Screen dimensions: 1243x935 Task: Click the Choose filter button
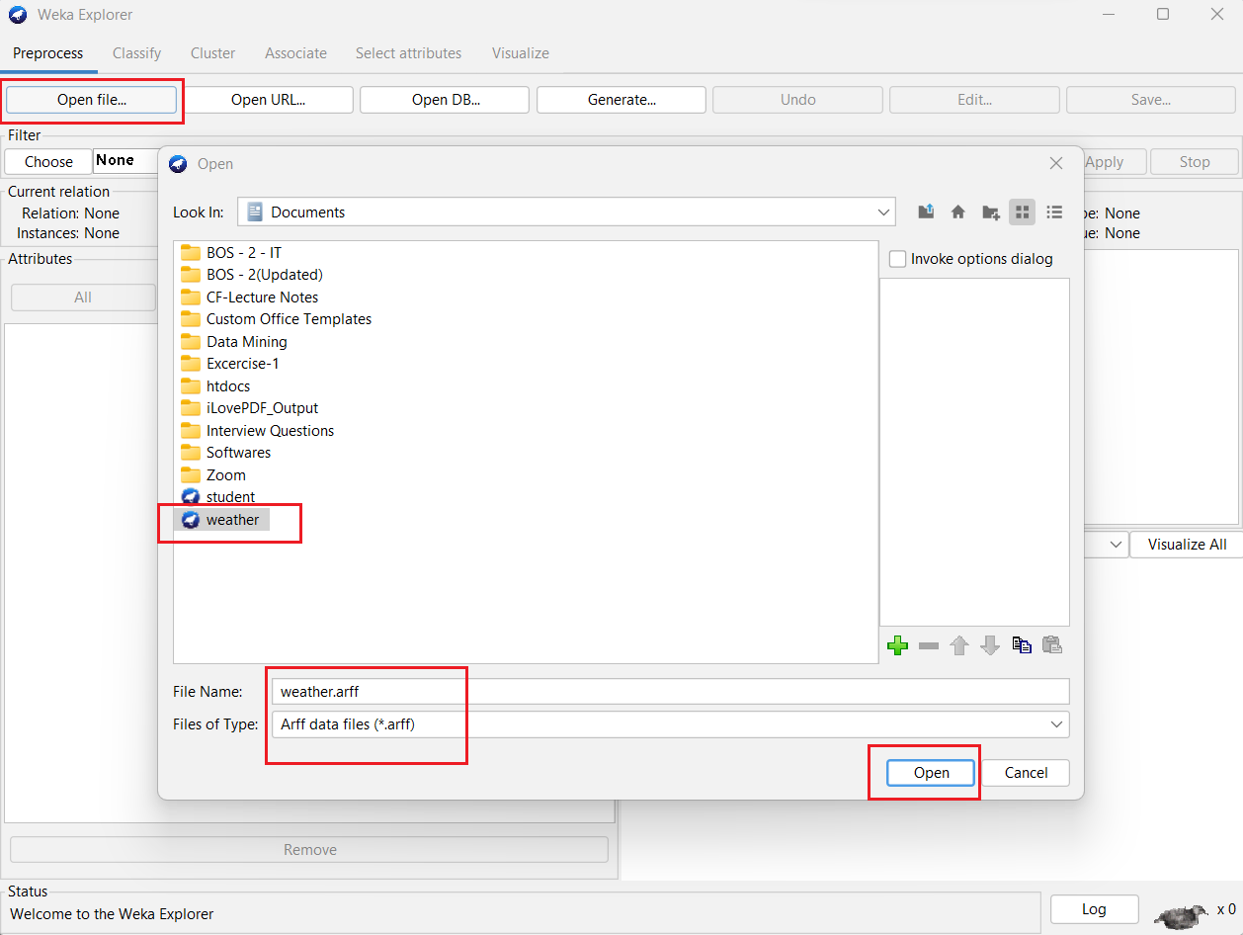click(x=48, y=161)
